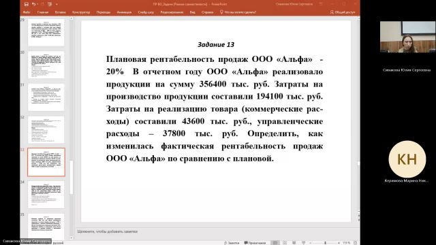436x245 pixels.
Task: Switch to the Главная ribbon tab
Action: coord(43,12)
